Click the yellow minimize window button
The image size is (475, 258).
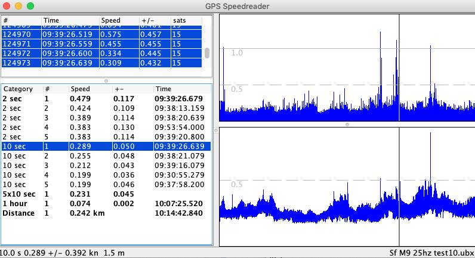point(18,6)
